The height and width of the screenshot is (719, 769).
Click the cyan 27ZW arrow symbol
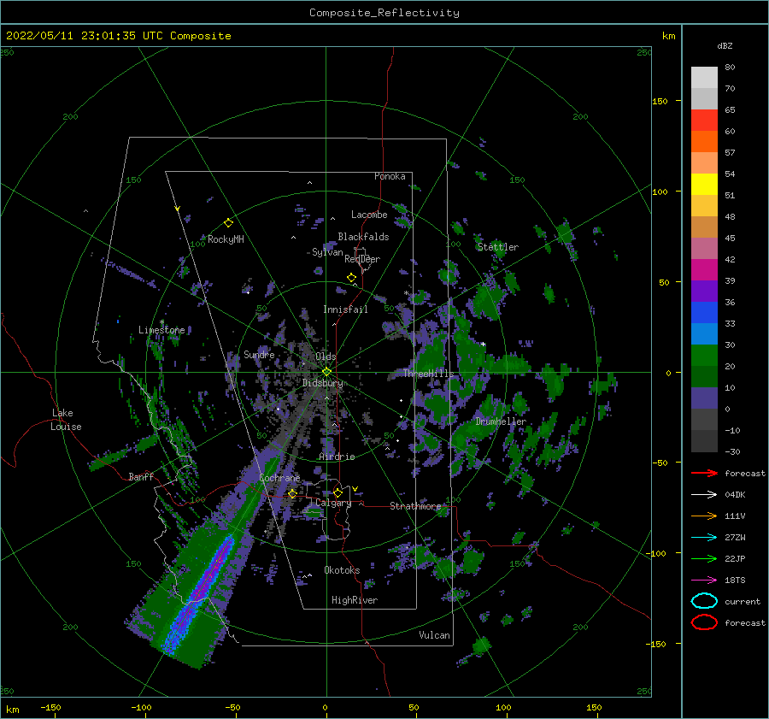704,538
